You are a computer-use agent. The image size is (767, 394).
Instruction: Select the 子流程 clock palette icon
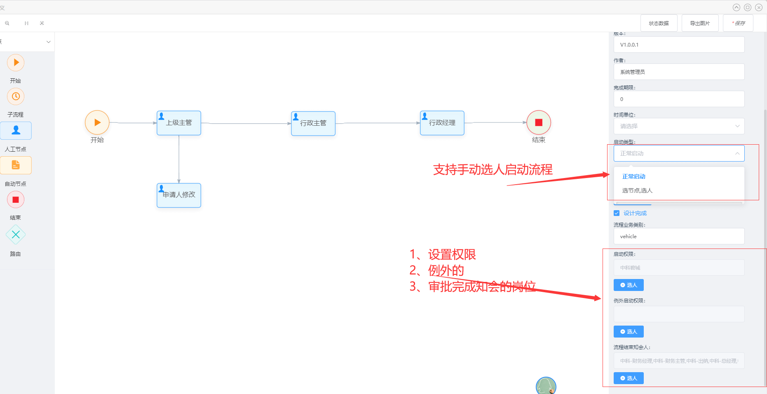click(16, 96)
